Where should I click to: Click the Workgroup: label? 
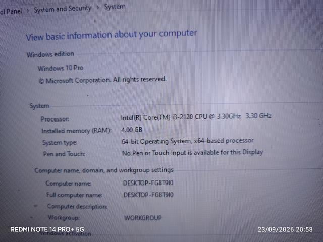point(64,217)
